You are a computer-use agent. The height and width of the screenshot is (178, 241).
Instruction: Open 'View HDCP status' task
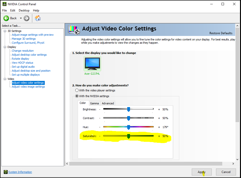[x=22, y=63]
